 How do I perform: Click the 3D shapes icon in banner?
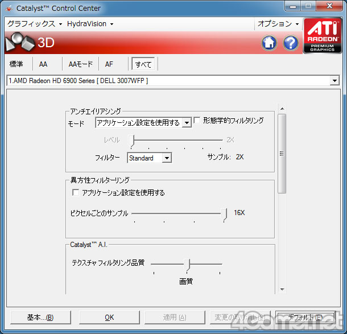19,42
